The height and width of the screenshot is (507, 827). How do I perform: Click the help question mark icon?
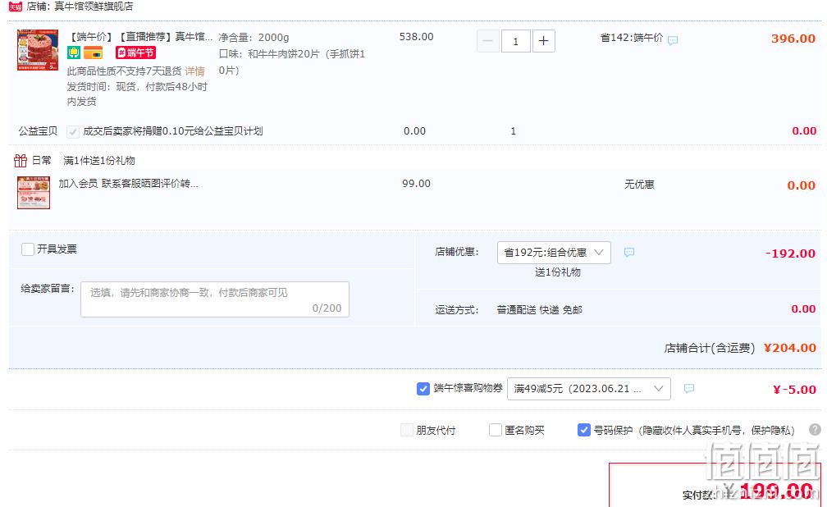click(815, 430)
